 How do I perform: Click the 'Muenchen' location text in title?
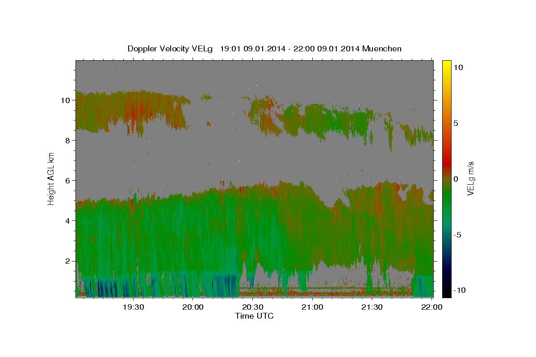coord(382,49)
